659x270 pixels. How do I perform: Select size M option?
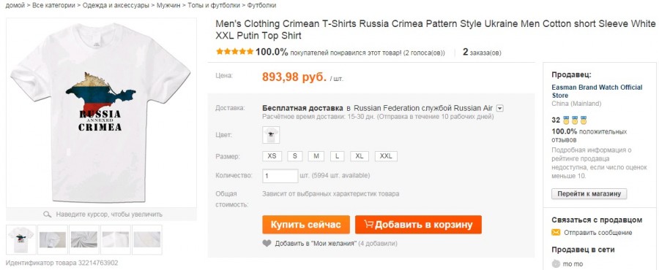pos(316,156)
